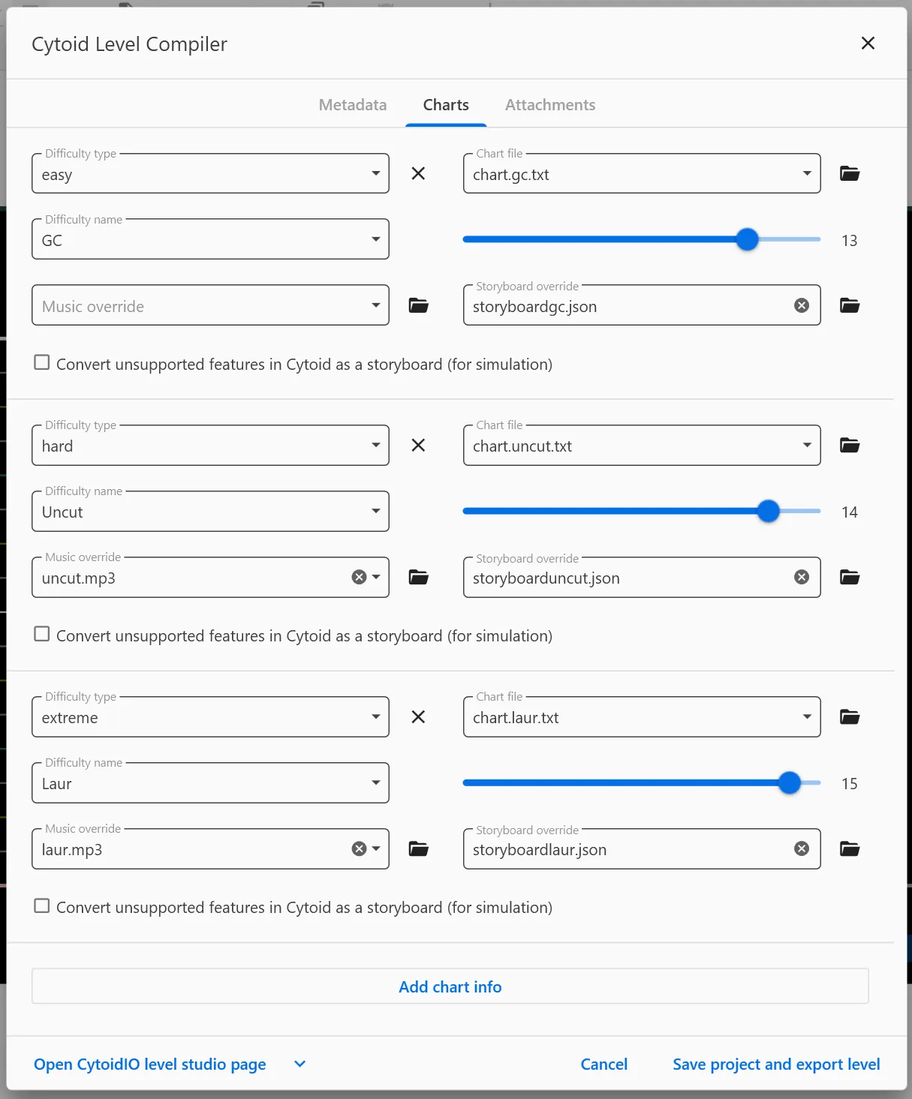Clear the uncut.mp3 music override
This screenshot has width=912, height=1099.
tap(359, 577)
